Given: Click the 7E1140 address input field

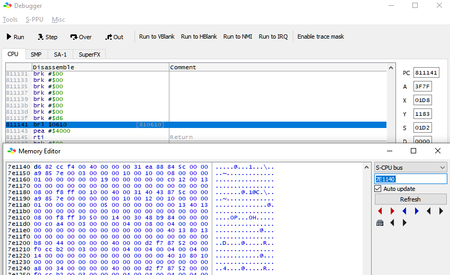Looking at the screenshot, I should click(411, 179).
